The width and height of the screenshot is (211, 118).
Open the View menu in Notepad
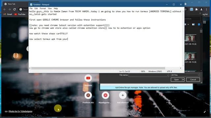[x=50, y=9]
